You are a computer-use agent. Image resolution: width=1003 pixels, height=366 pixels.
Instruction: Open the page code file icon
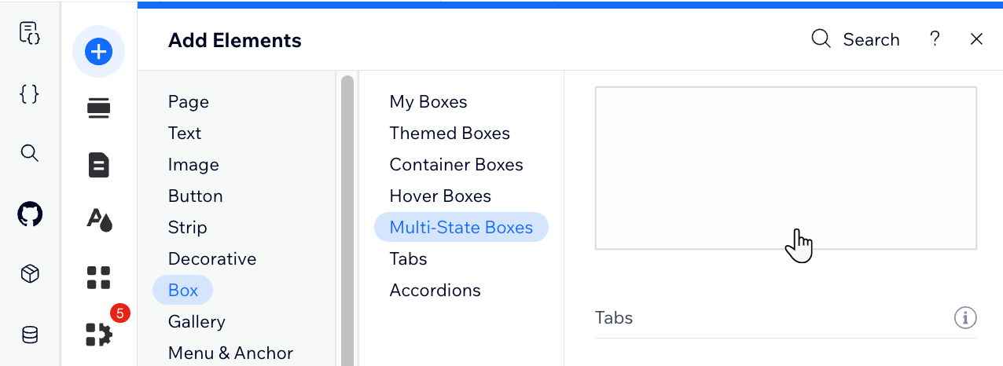[x=29, y=33]
